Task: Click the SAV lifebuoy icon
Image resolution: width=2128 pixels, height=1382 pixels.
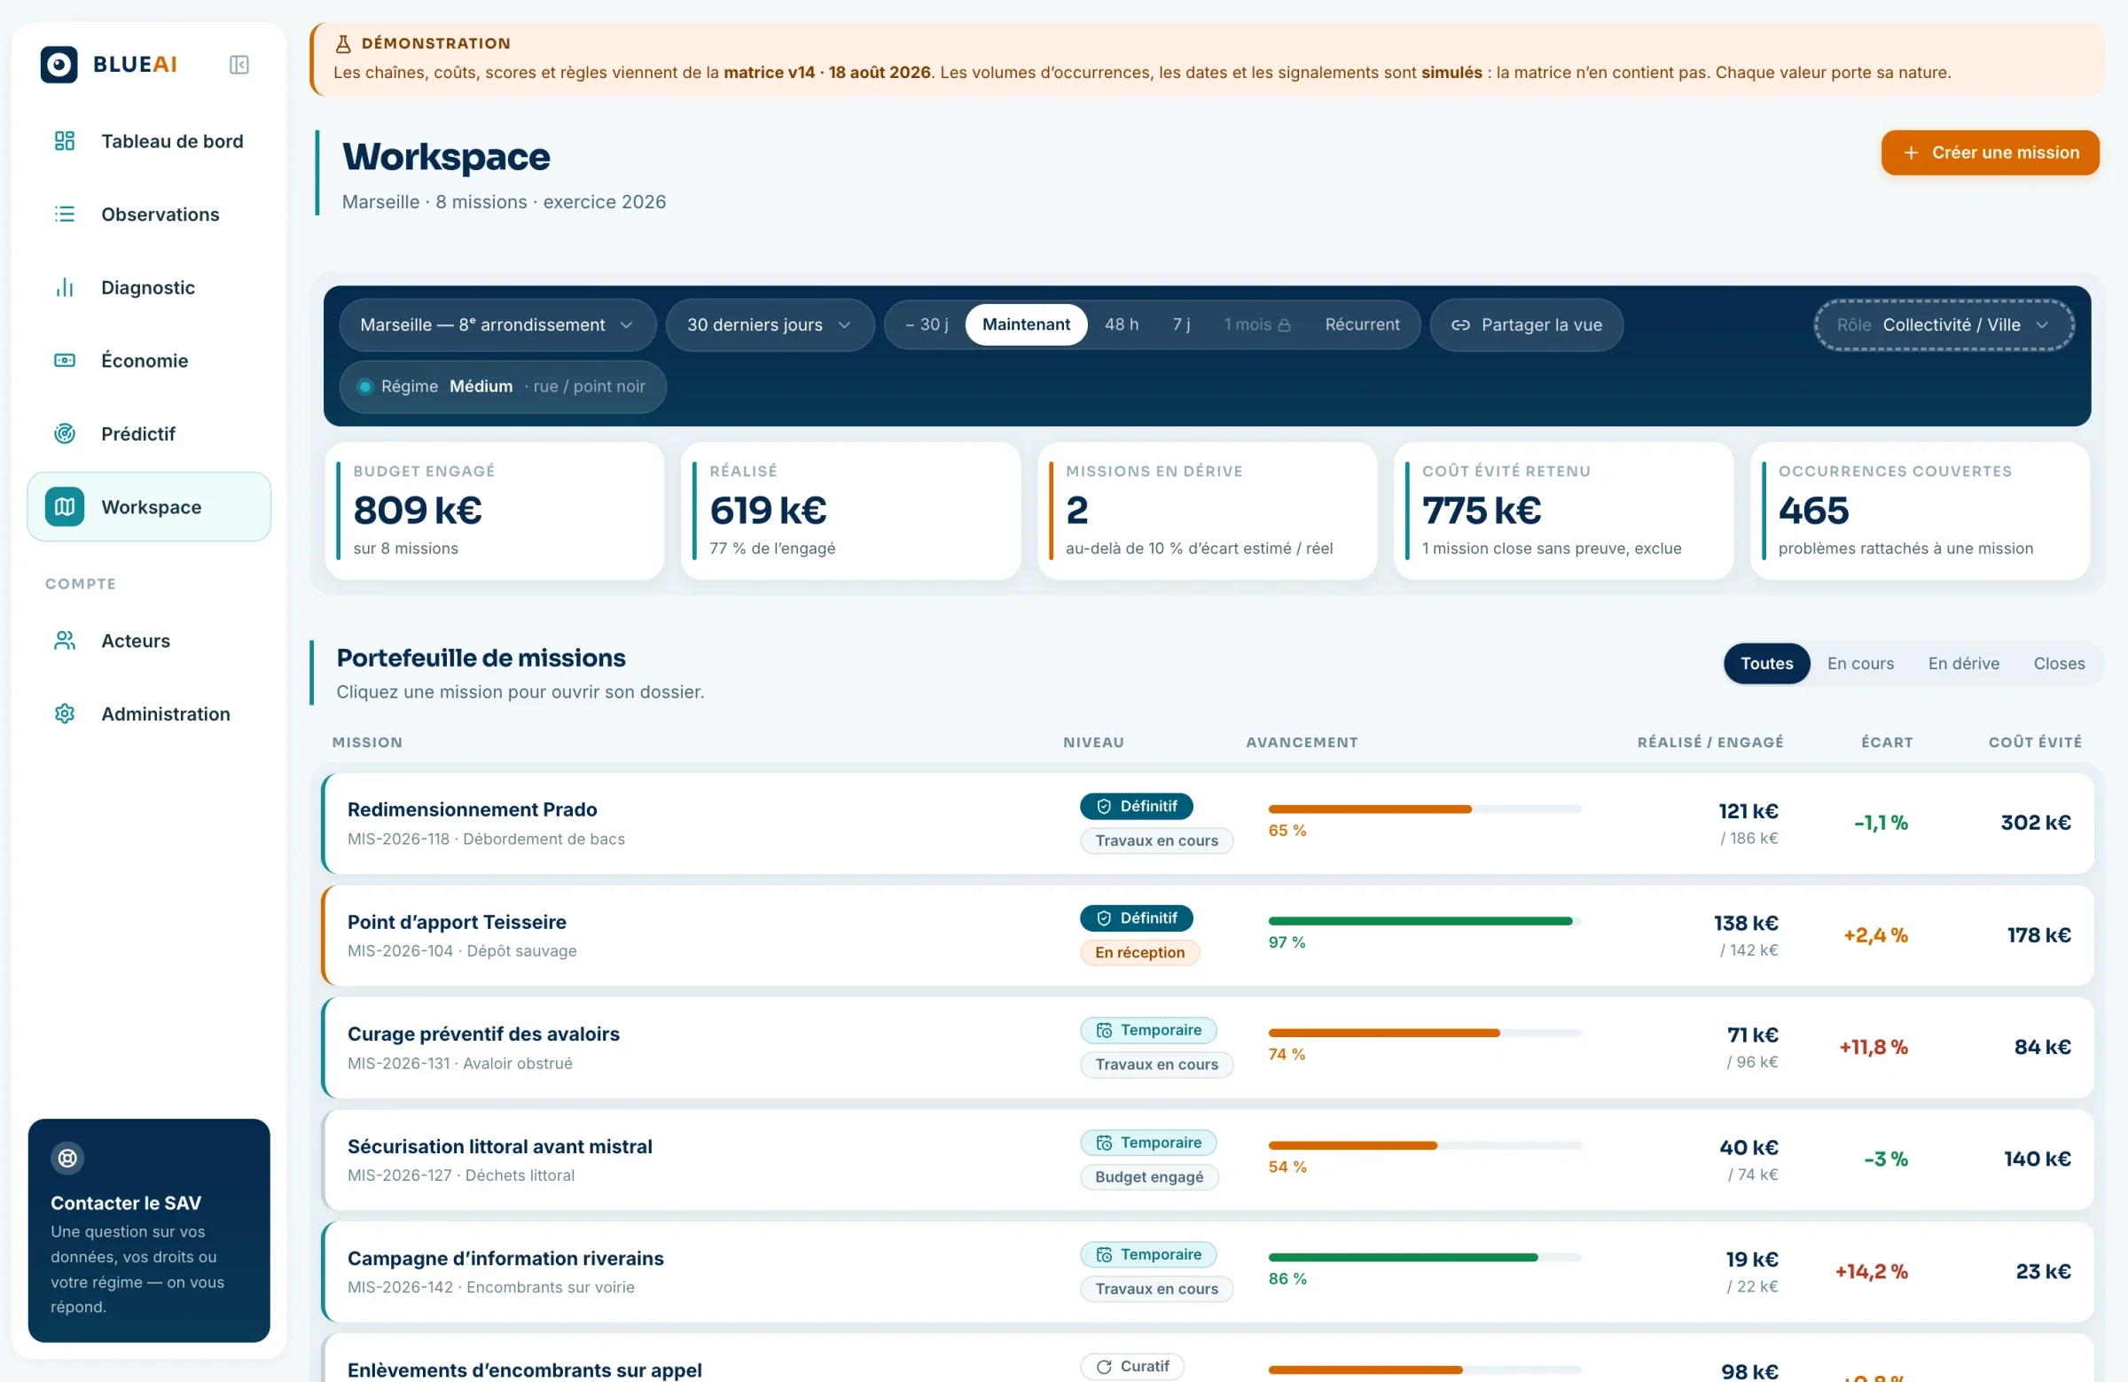Action: click(x=67, y=1158)
